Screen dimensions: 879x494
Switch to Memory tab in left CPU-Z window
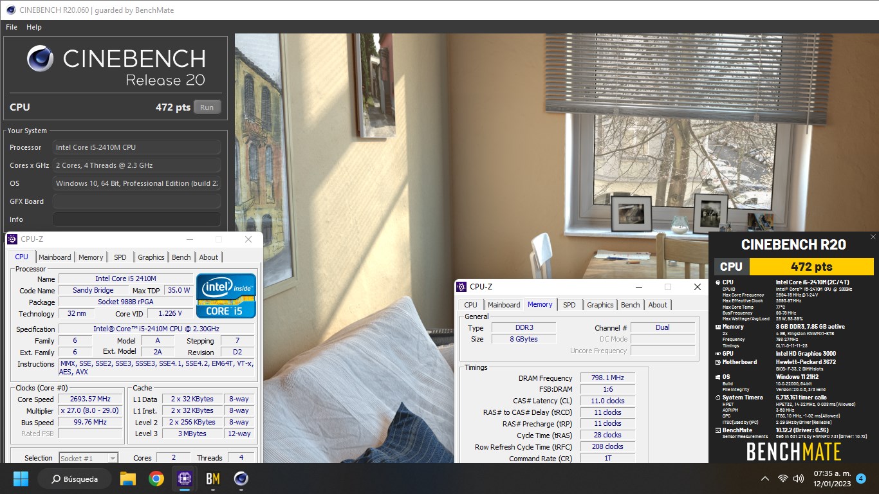pos(91,257)
